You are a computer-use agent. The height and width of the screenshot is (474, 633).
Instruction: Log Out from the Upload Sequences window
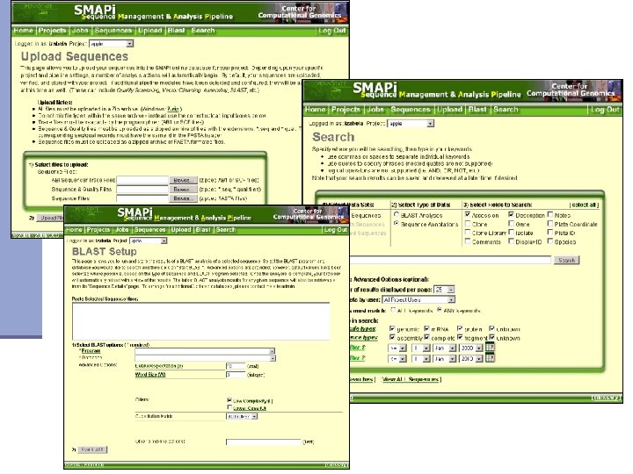pos(331,31)
